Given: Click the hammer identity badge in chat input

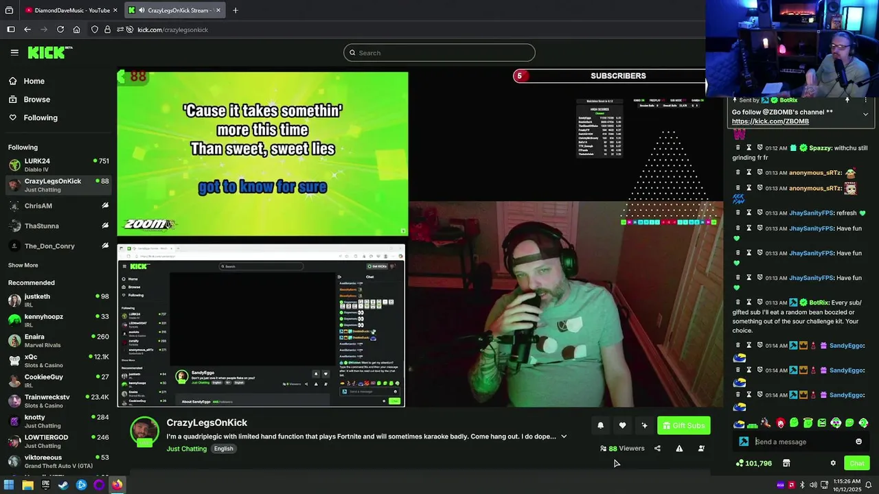Looking at the screenshot, I should [744, 442].
